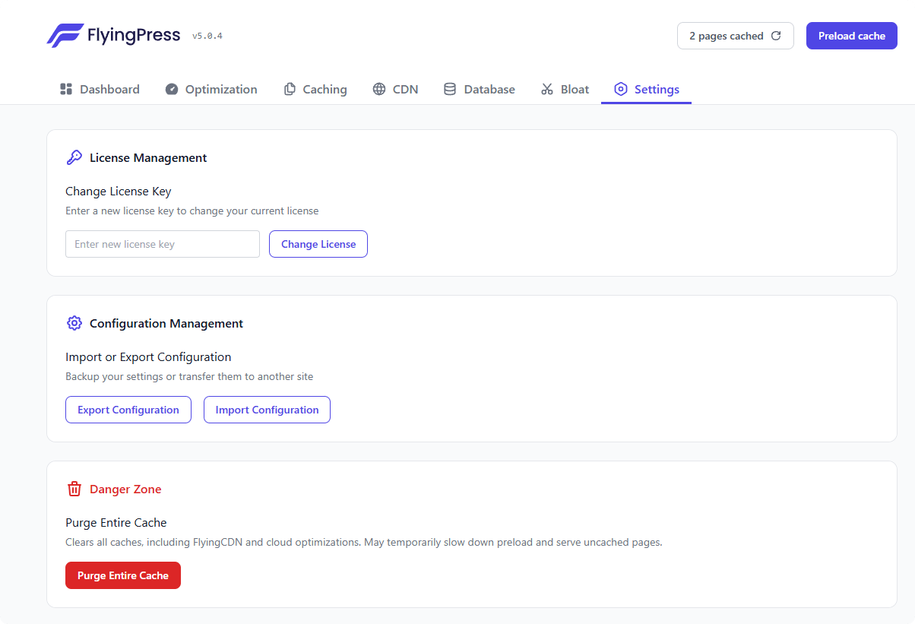Click the Caching copy icon
The width and height of the screenshot is (915, 624).
290,90
